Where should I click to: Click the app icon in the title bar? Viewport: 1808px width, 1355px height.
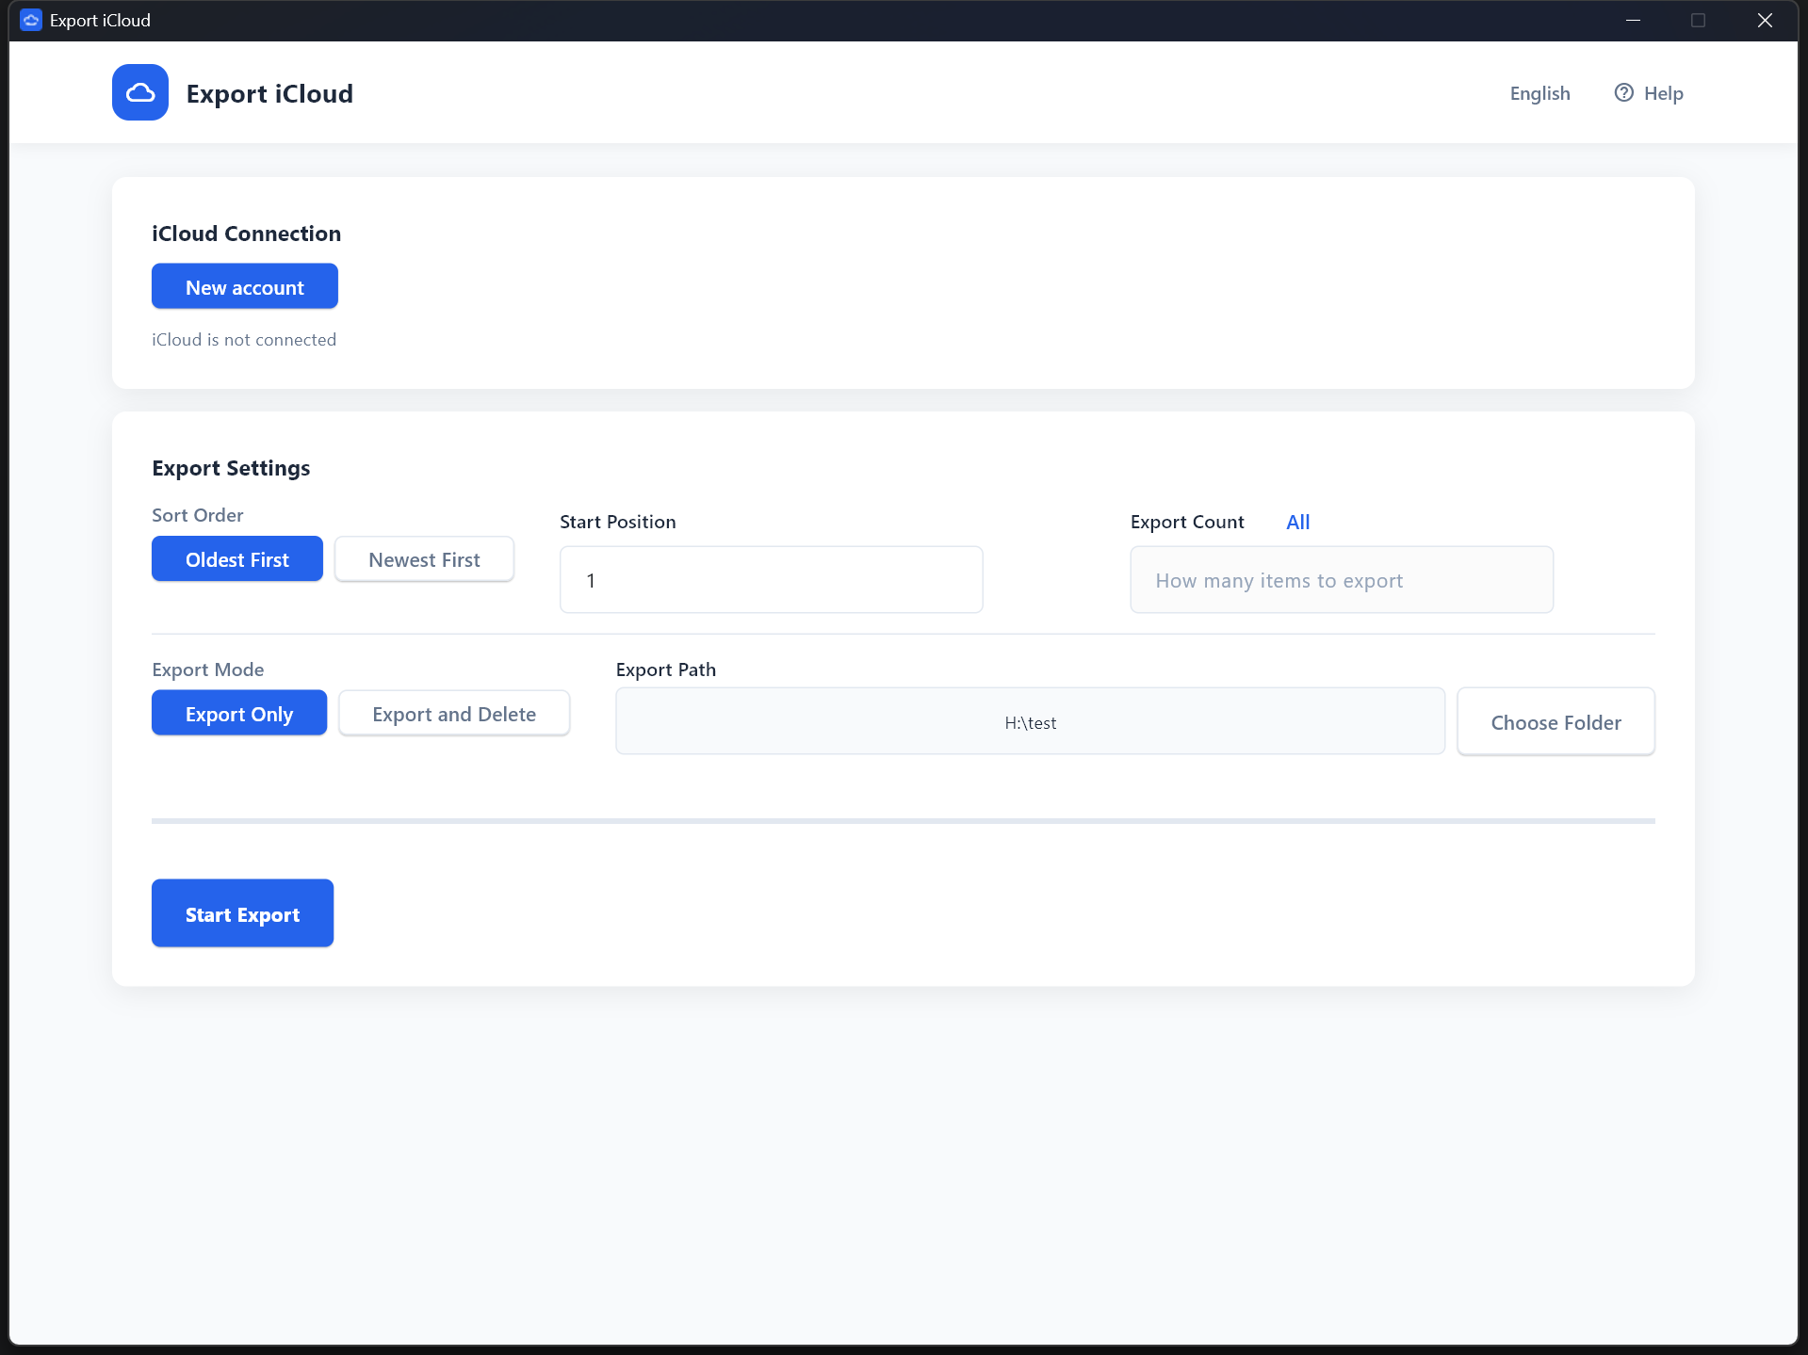pyautogui.click(x=29, y=19)
